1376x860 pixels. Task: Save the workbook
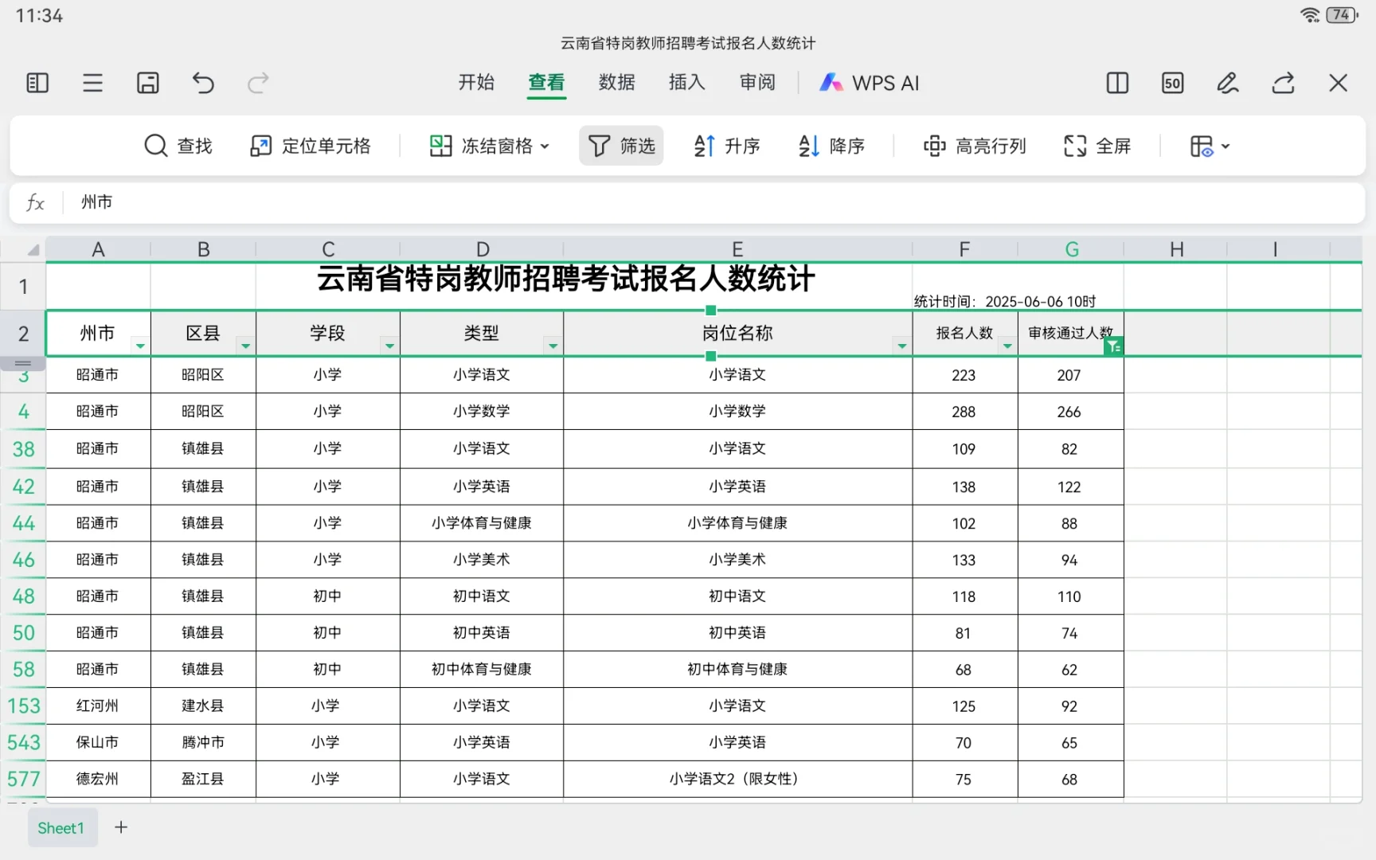tap(148, 83)
